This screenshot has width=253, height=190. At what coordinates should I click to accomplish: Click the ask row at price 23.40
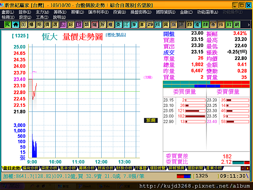(228, 122)
